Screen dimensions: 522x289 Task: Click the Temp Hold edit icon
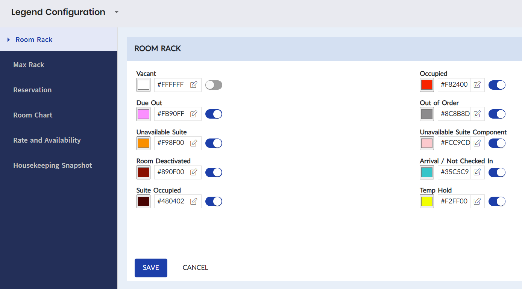tap(477, 201)
